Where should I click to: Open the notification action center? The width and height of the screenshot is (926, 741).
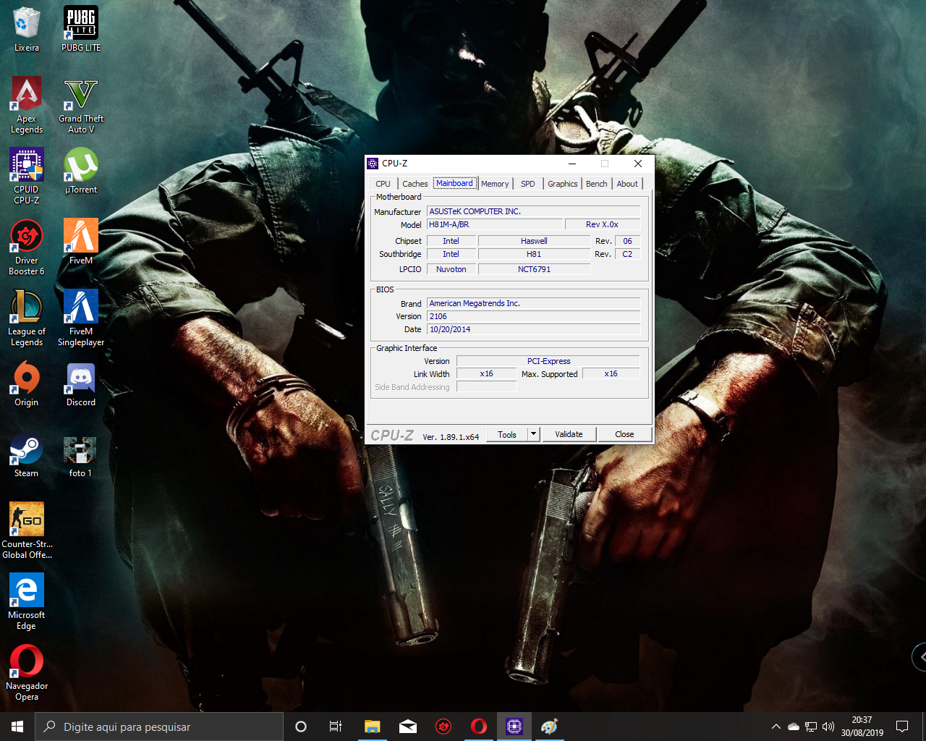point(902,727)
